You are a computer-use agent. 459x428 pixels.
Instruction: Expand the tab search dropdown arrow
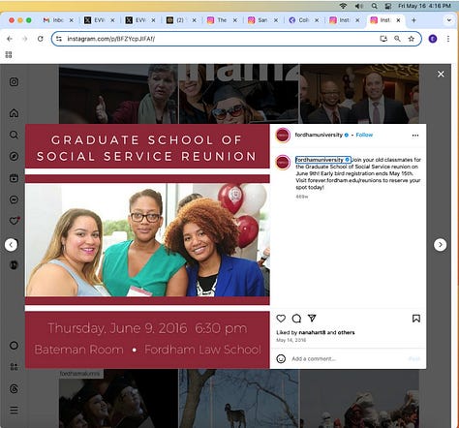[x=449, y=20]
